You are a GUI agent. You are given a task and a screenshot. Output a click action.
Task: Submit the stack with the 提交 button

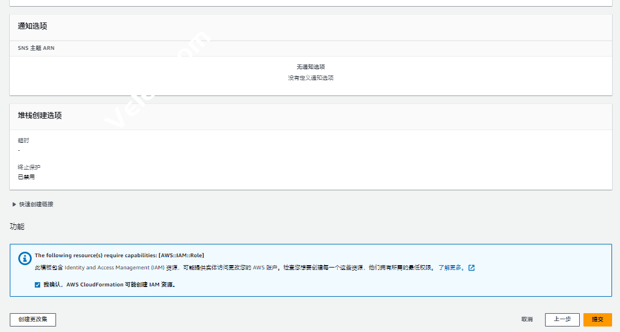pos(597,319)
